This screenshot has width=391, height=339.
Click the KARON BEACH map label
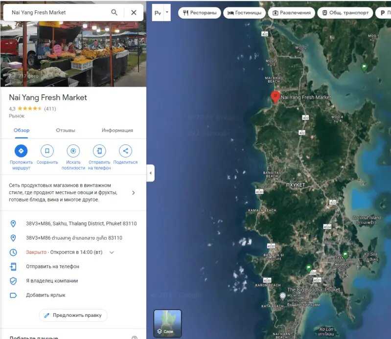268,285
